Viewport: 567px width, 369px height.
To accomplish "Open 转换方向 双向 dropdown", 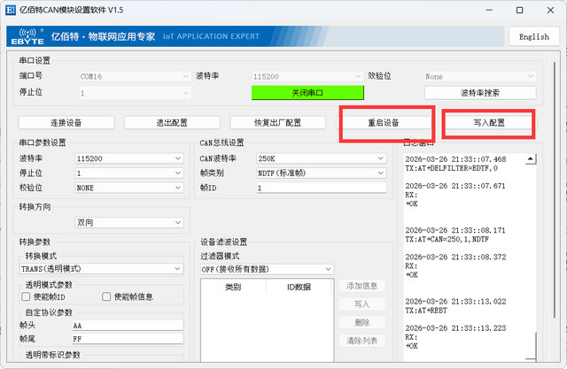I will tap(129, 222).
